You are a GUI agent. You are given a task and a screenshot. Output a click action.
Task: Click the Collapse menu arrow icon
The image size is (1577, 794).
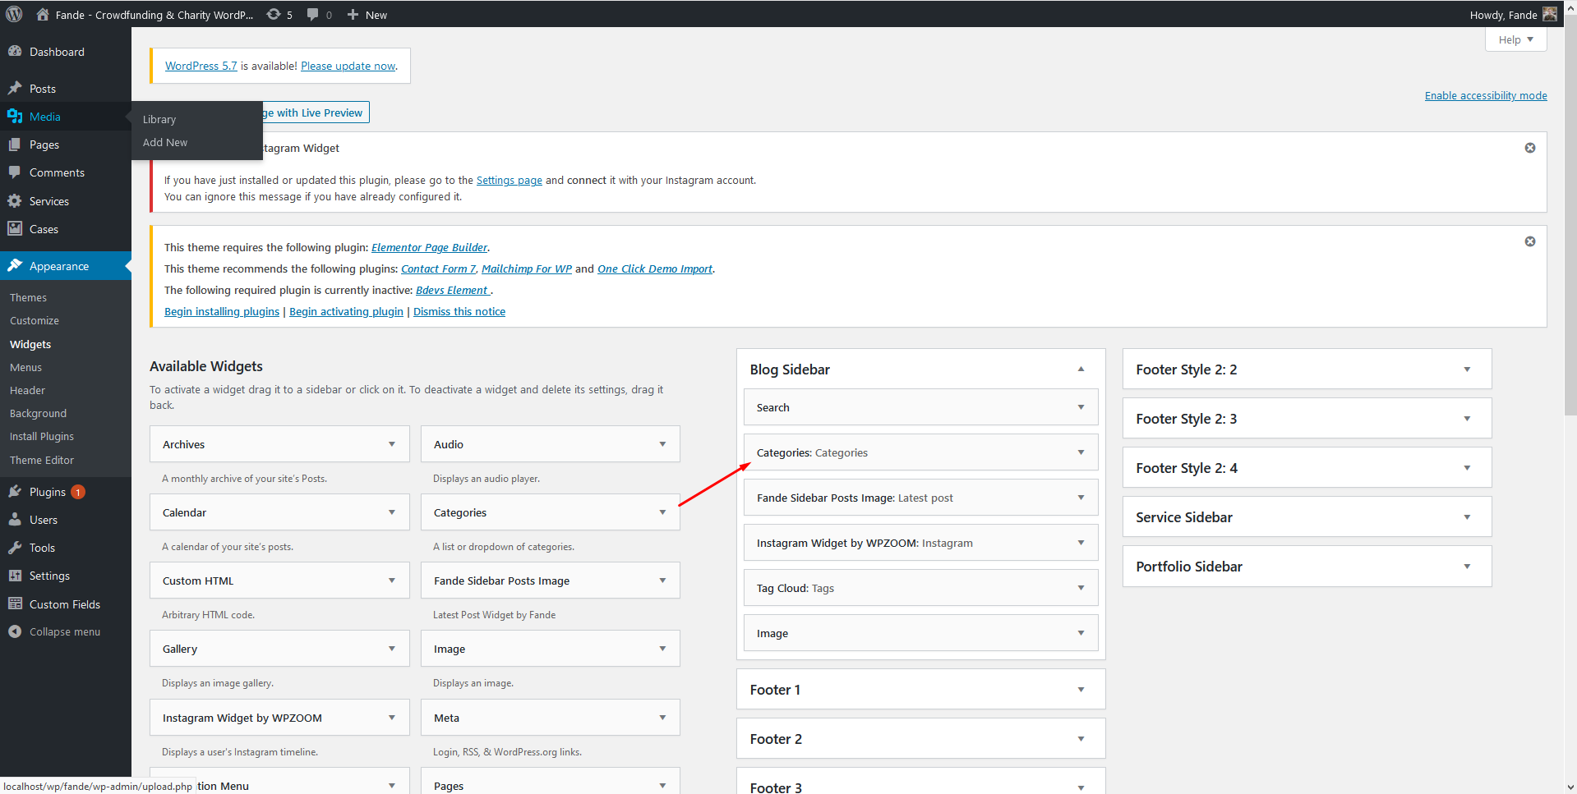[15, 631]
